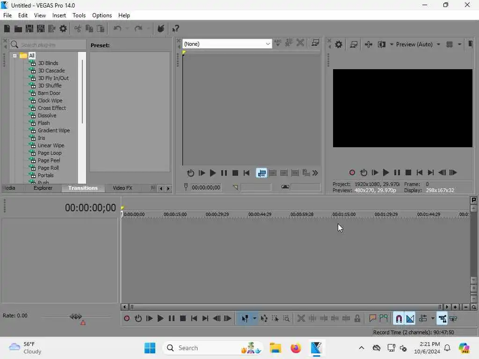The image size is (479, 359).
Task: Open overlays grid dropdown arrow
Action: pyautogui.click(x=459, y=44)
